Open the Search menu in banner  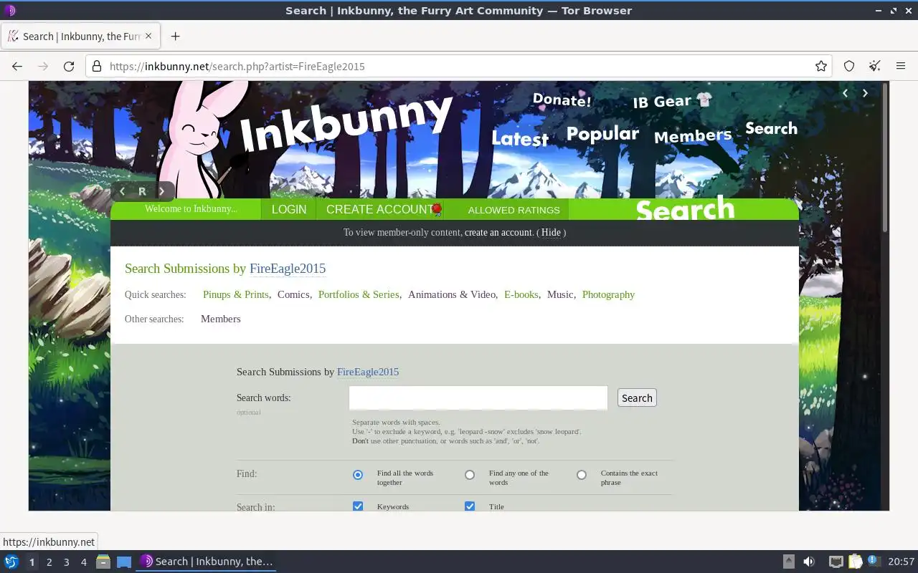(771, 128)
